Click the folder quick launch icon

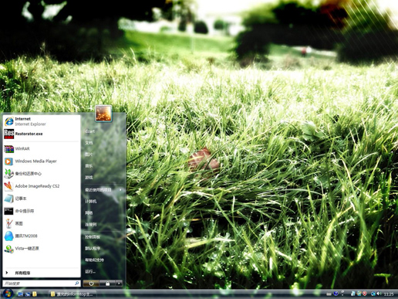click(x=35, y=294)
